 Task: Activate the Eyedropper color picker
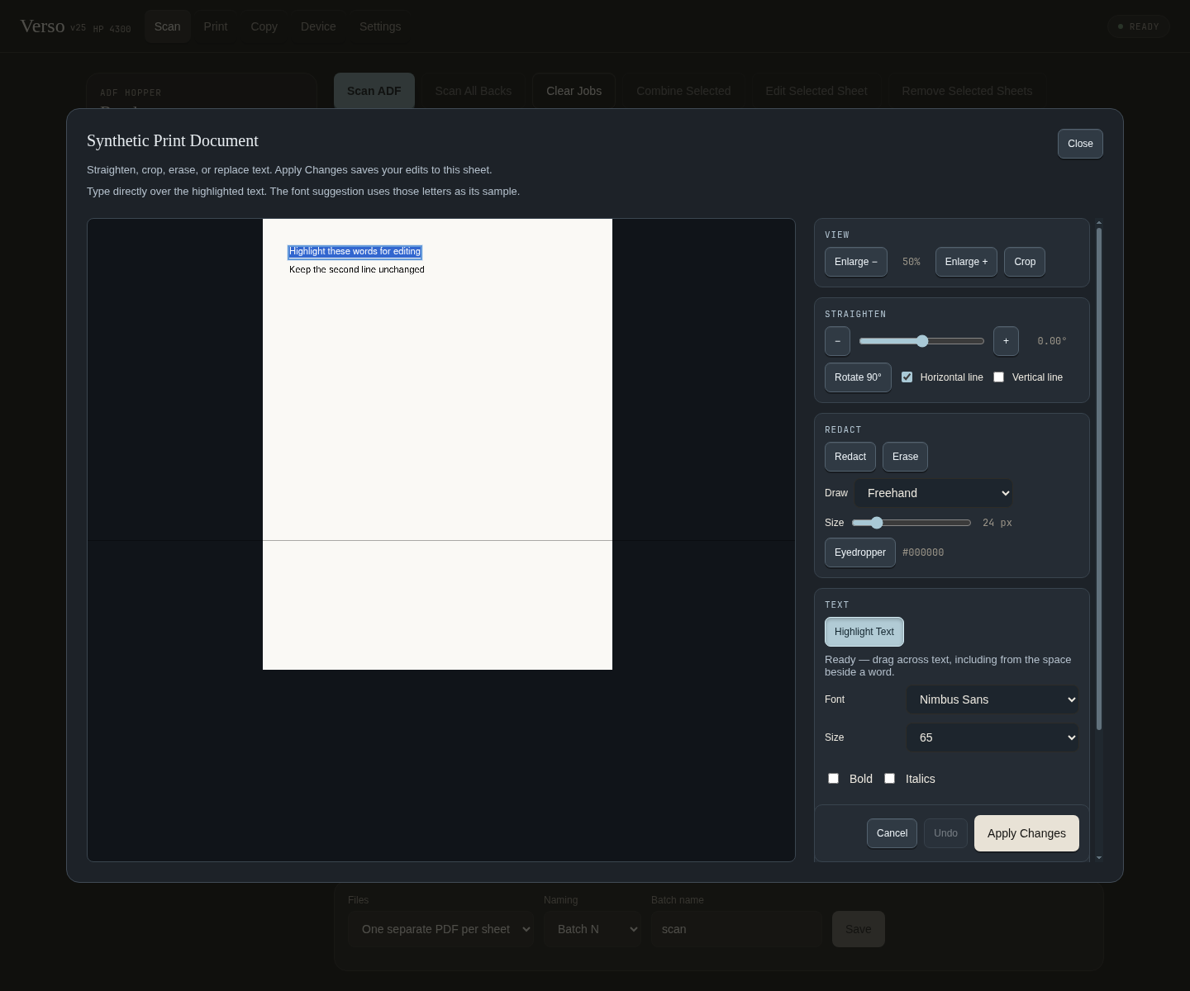pyautogui.click(x=860, y=552)
